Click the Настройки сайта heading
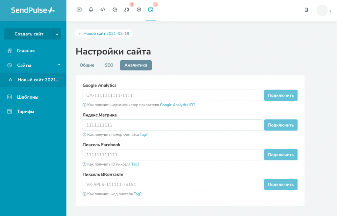Screen dimensions: 337x216 pos(113,51)
